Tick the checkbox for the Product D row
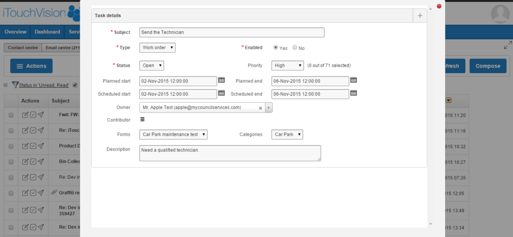Screen dimensions: 513x237 point(11,146)
